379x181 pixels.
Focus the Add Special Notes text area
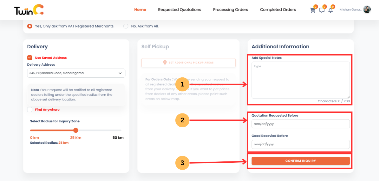click(x=300, y=80)
